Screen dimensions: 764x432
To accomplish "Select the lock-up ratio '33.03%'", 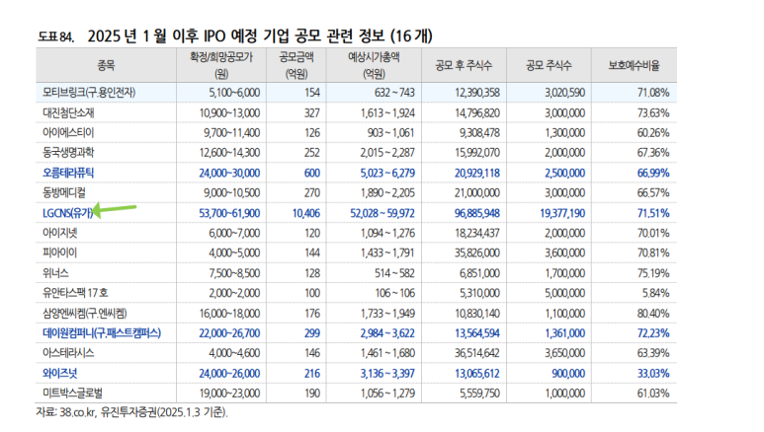I will coord(653,373).
